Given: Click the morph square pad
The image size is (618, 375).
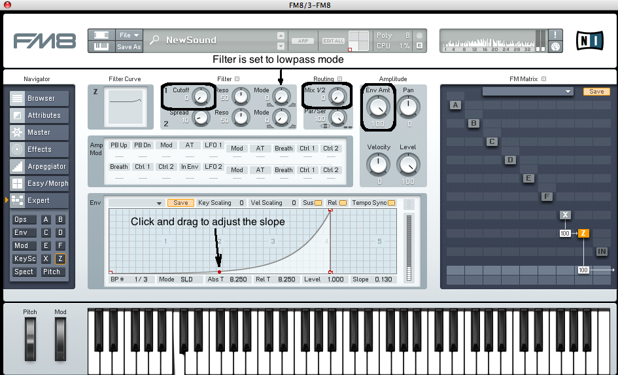Looking at the screenshot, I should tap(358, 41).
